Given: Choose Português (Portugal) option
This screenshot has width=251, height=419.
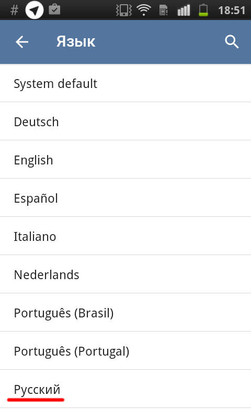Looking at the screenshot, I should 125,350.
